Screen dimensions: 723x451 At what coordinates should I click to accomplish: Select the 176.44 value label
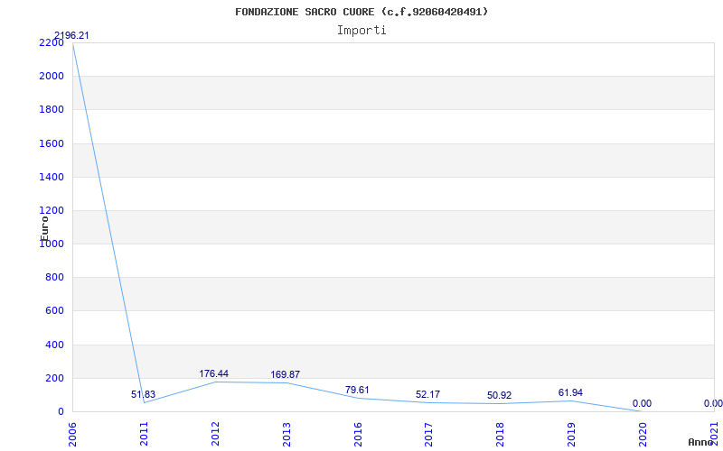[x=214, y=373]
